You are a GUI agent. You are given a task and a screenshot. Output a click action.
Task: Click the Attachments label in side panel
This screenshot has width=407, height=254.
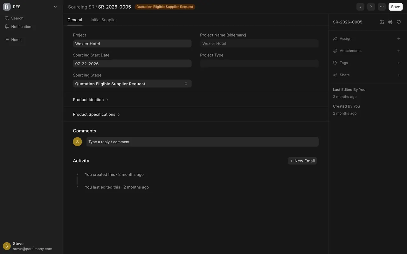tap(350, 51)
